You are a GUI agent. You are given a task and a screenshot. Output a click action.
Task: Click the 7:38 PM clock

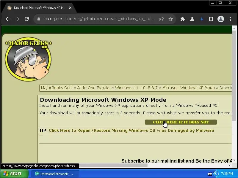(x=227, y=174)
